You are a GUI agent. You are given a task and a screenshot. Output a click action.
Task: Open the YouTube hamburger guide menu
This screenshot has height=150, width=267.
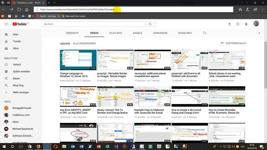click(6, 24)
